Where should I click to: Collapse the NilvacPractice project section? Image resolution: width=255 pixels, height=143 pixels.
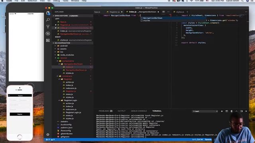pos(53,43)
